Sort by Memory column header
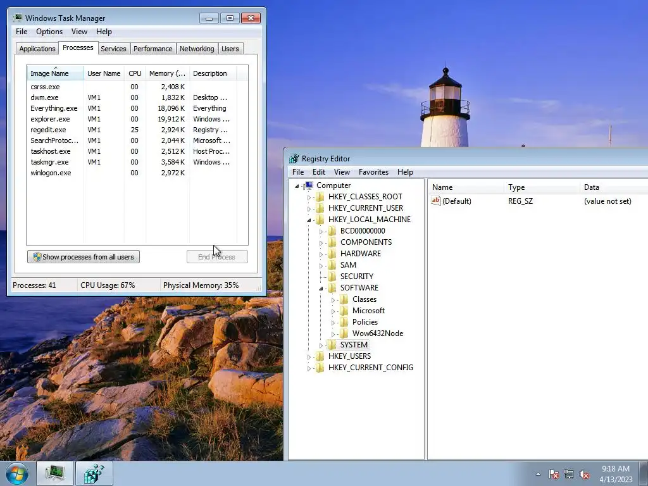The height and width of the screenshot is (486, 648). pyautogui.click(x=167, y=73)
